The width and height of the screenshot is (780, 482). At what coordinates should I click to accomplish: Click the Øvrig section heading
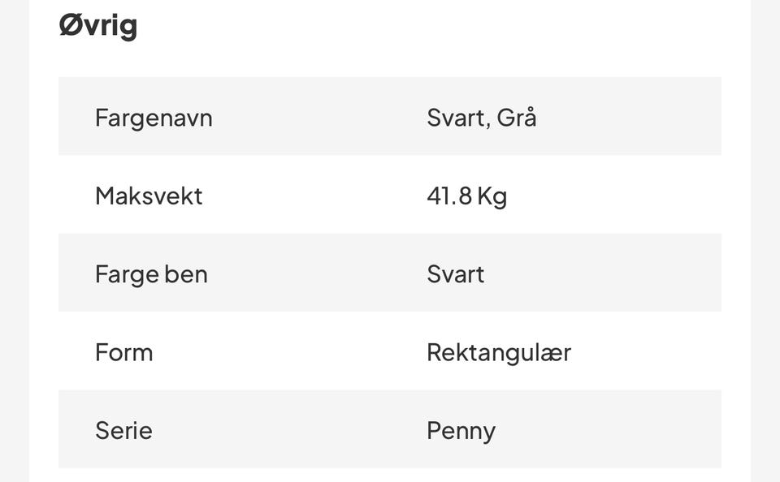[98, 25]
